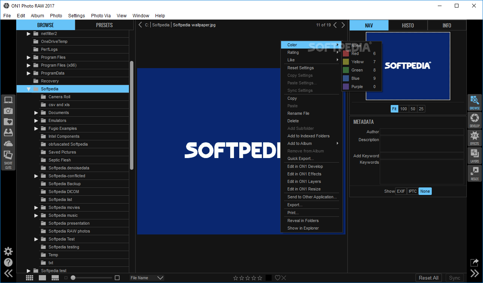Expand the Documents folder
The image size is (483, 283).
[x=36, y=113]
